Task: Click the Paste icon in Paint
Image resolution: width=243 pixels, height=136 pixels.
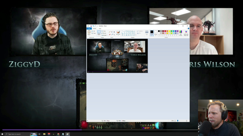Action: 89,32
